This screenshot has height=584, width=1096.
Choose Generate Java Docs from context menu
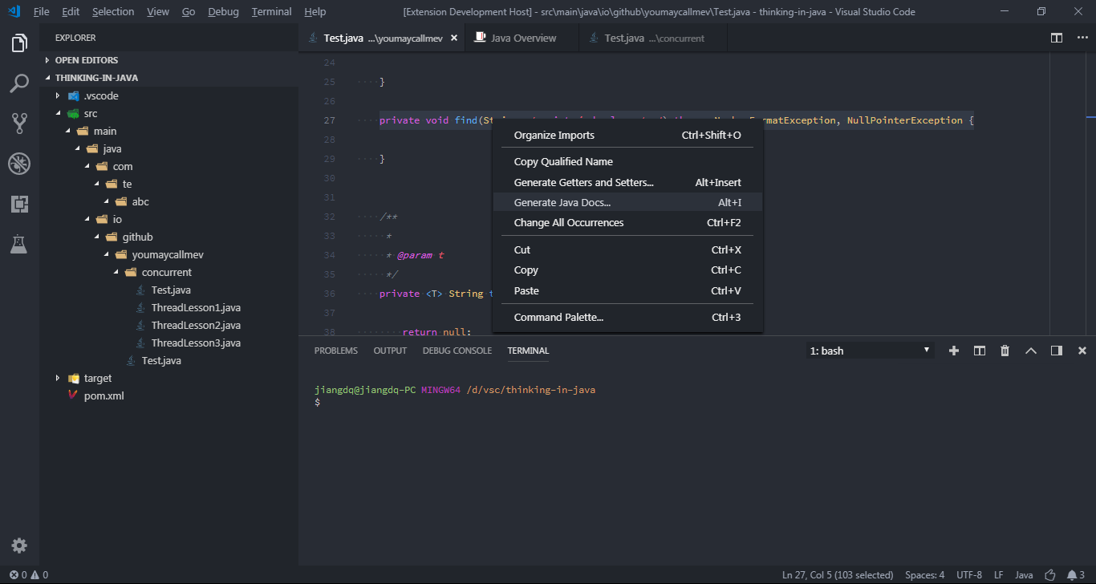click(x=627, y=202)
